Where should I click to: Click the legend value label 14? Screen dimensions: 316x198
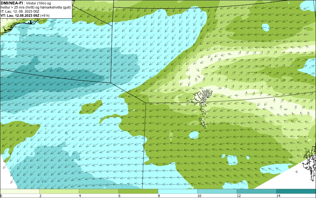(x=278, y=196)
